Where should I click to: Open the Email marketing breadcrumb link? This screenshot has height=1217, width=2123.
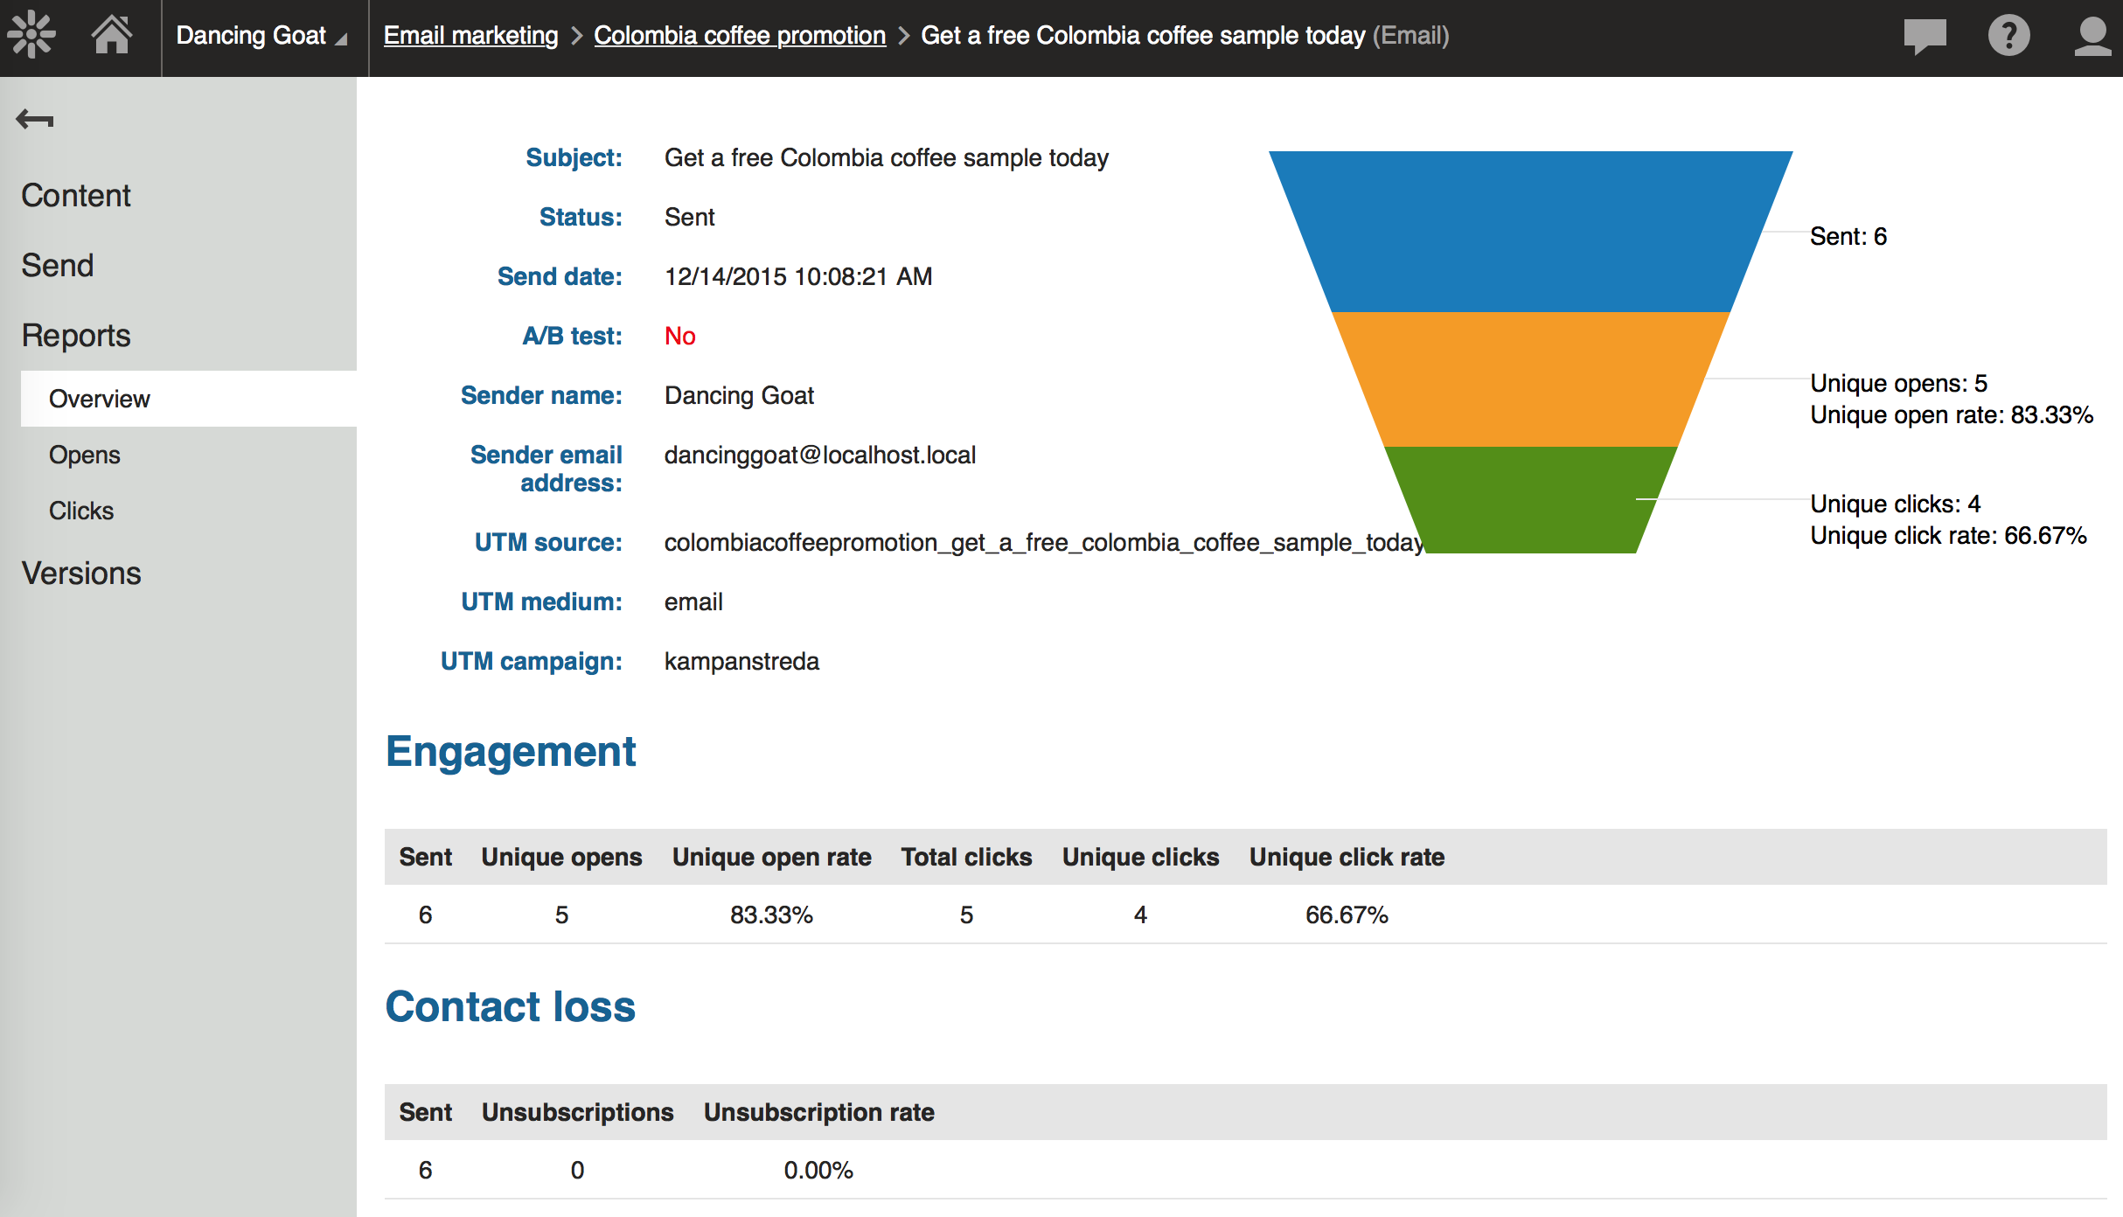470,36
